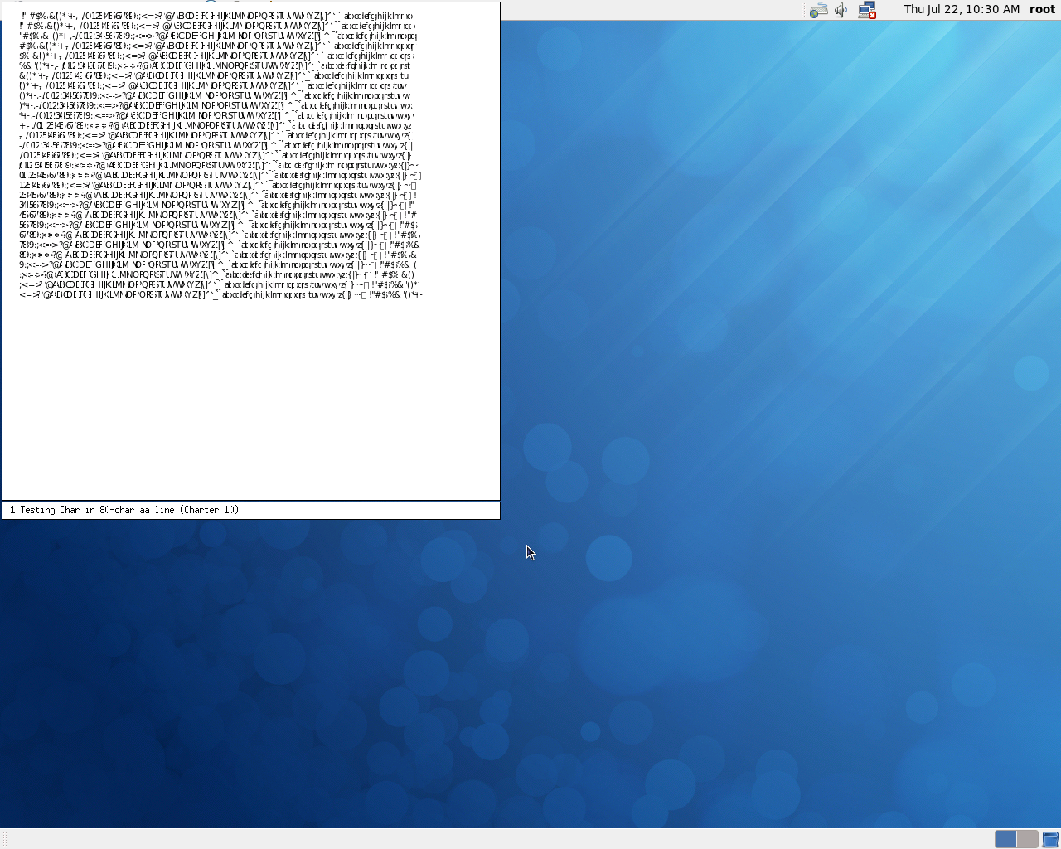Open the disconnected network status icon

tap(867, 10)
